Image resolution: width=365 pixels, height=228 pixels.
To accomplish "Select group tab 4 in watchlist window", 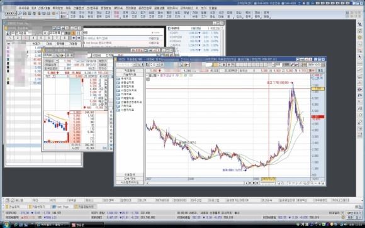I will pyautogui.click(x=33, y=38).
